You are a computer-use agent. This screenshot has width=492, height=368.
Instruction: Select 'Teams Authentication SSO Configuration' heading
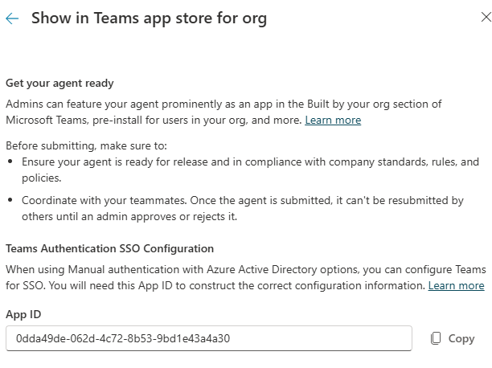tap(110, 248)
